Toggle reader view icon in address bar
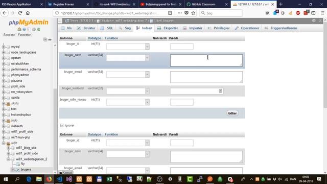This screenshot has height=184, width=327. [170, 13]
